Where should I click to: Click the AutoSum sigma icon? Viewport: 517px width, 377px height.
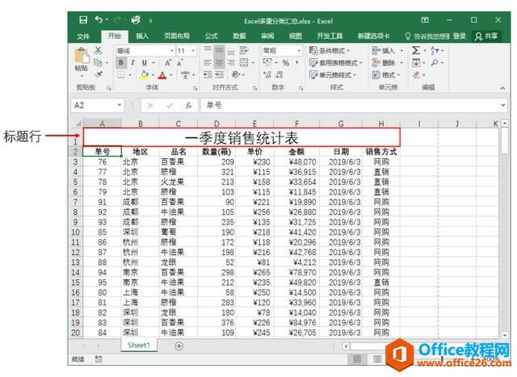tap(416, 50)
